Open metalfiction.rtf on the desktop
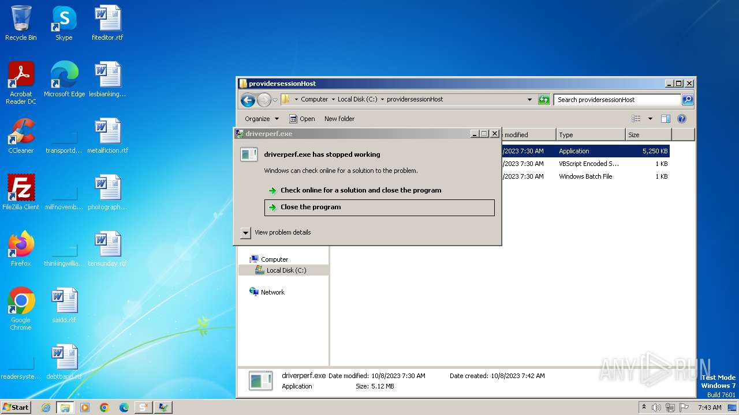This screenshot has width=739, height=415. 107,136
